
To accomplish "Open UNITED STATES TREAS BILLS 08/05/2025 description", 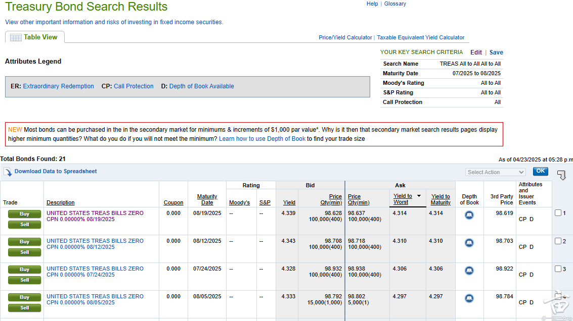I will coord(95,299).
